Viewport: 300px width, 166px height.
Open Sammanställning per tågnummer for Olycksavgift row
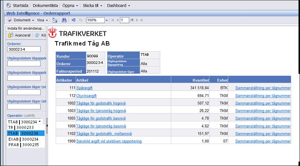pyautogui.click(x=263, y=95)
